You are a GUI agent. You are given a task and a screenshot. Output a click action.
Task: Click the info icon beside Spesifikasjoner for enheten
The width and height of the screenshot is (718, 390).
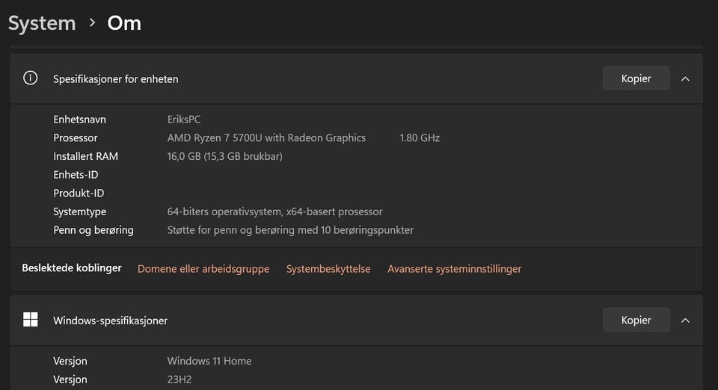pos(30,78)
